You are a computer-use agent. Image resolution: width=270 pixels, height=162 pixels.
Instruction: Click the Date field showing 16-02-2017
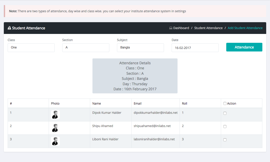click(195, 48)
